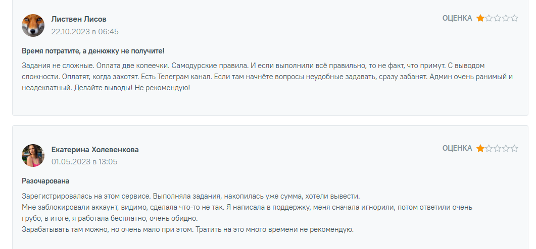Click fifth star in Екатерина's rating
This screenshot has height=249, width=536.
pos(514,148)
